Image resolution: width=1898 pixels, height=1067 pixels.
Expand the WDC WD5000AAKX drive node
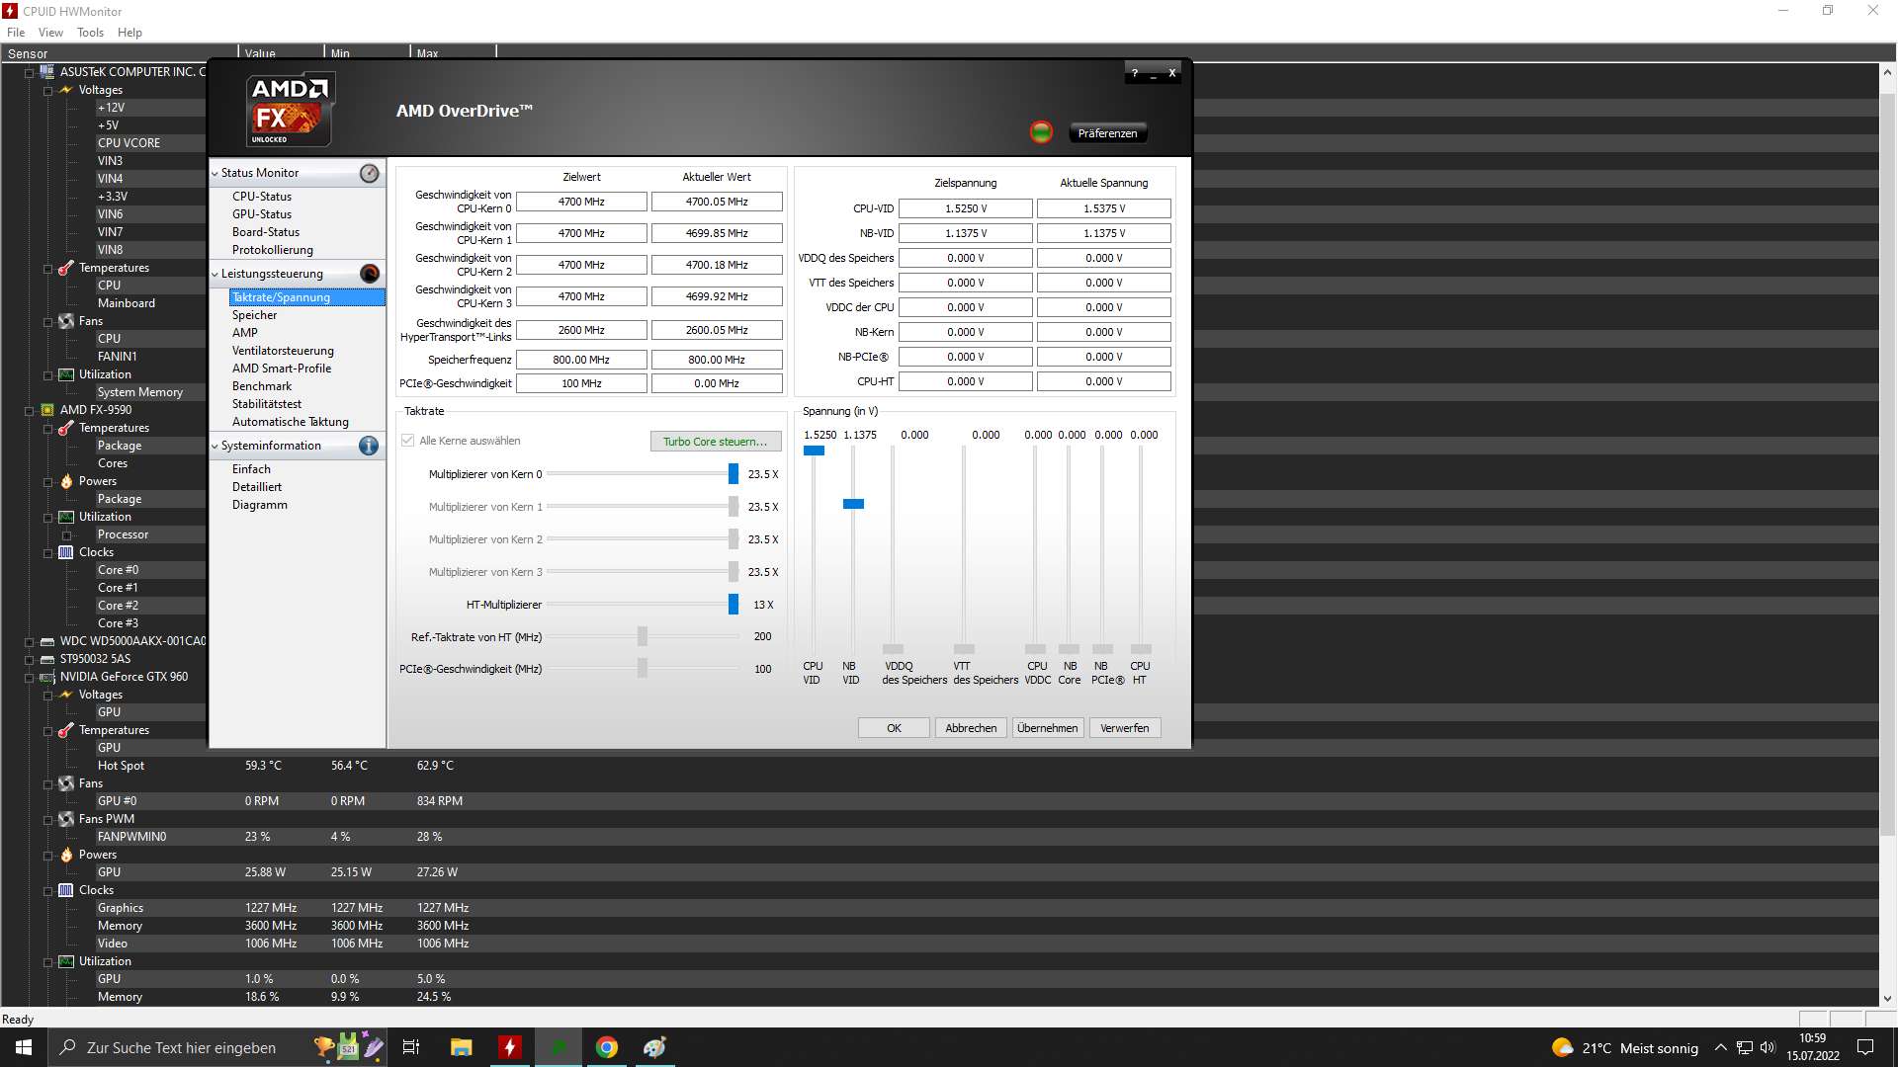tap(30, 642)
